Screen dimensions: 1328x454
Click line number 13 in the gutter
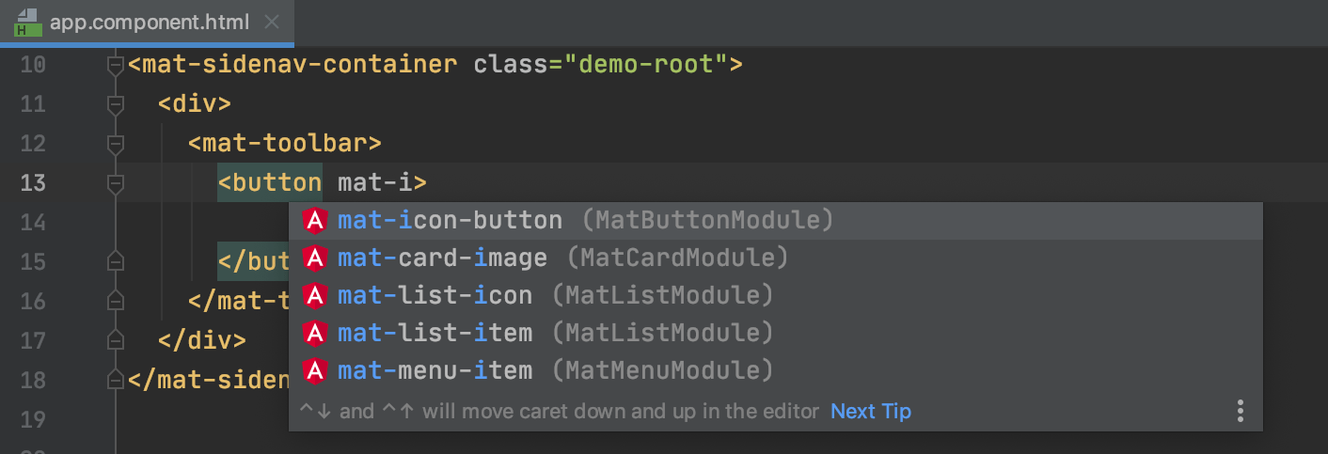33,182
